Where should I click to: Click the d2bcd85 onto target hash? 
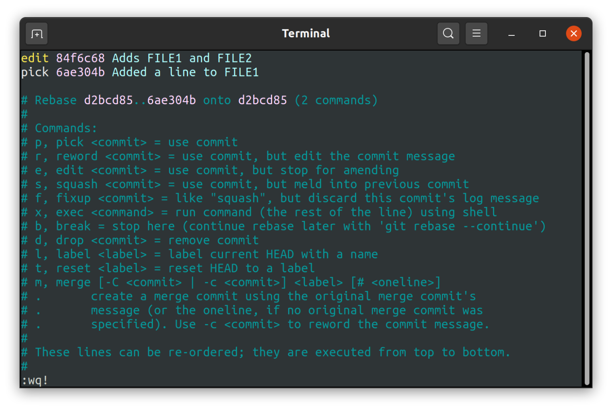click(263, 100)
